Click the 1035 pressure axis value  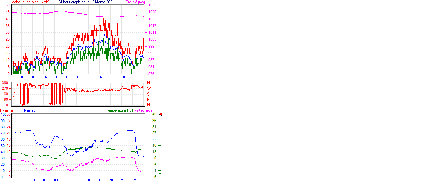click(152, 5)
